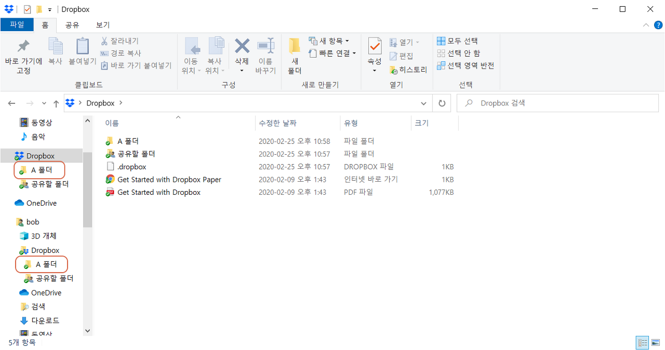665x350 pixels.
Task: Click the 속성 properties icon
Action: tap(375, 46)
